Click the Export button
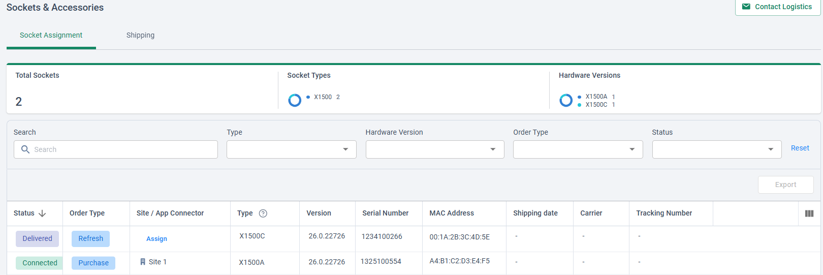The image size is (823, 275). click(x=785, y=185)
